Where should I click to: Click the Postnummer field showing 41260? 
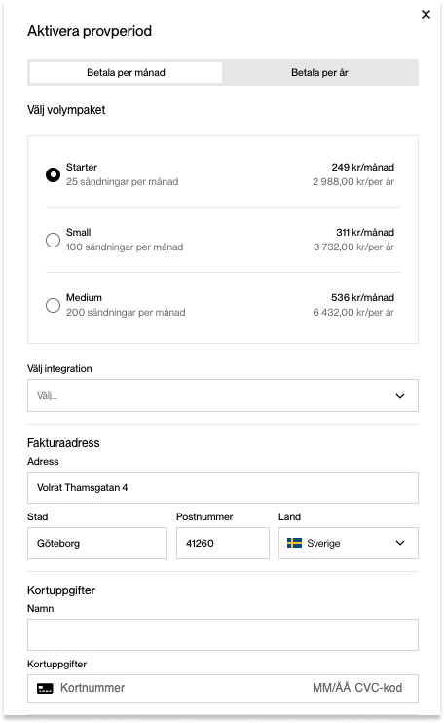[x=223, y=543]
